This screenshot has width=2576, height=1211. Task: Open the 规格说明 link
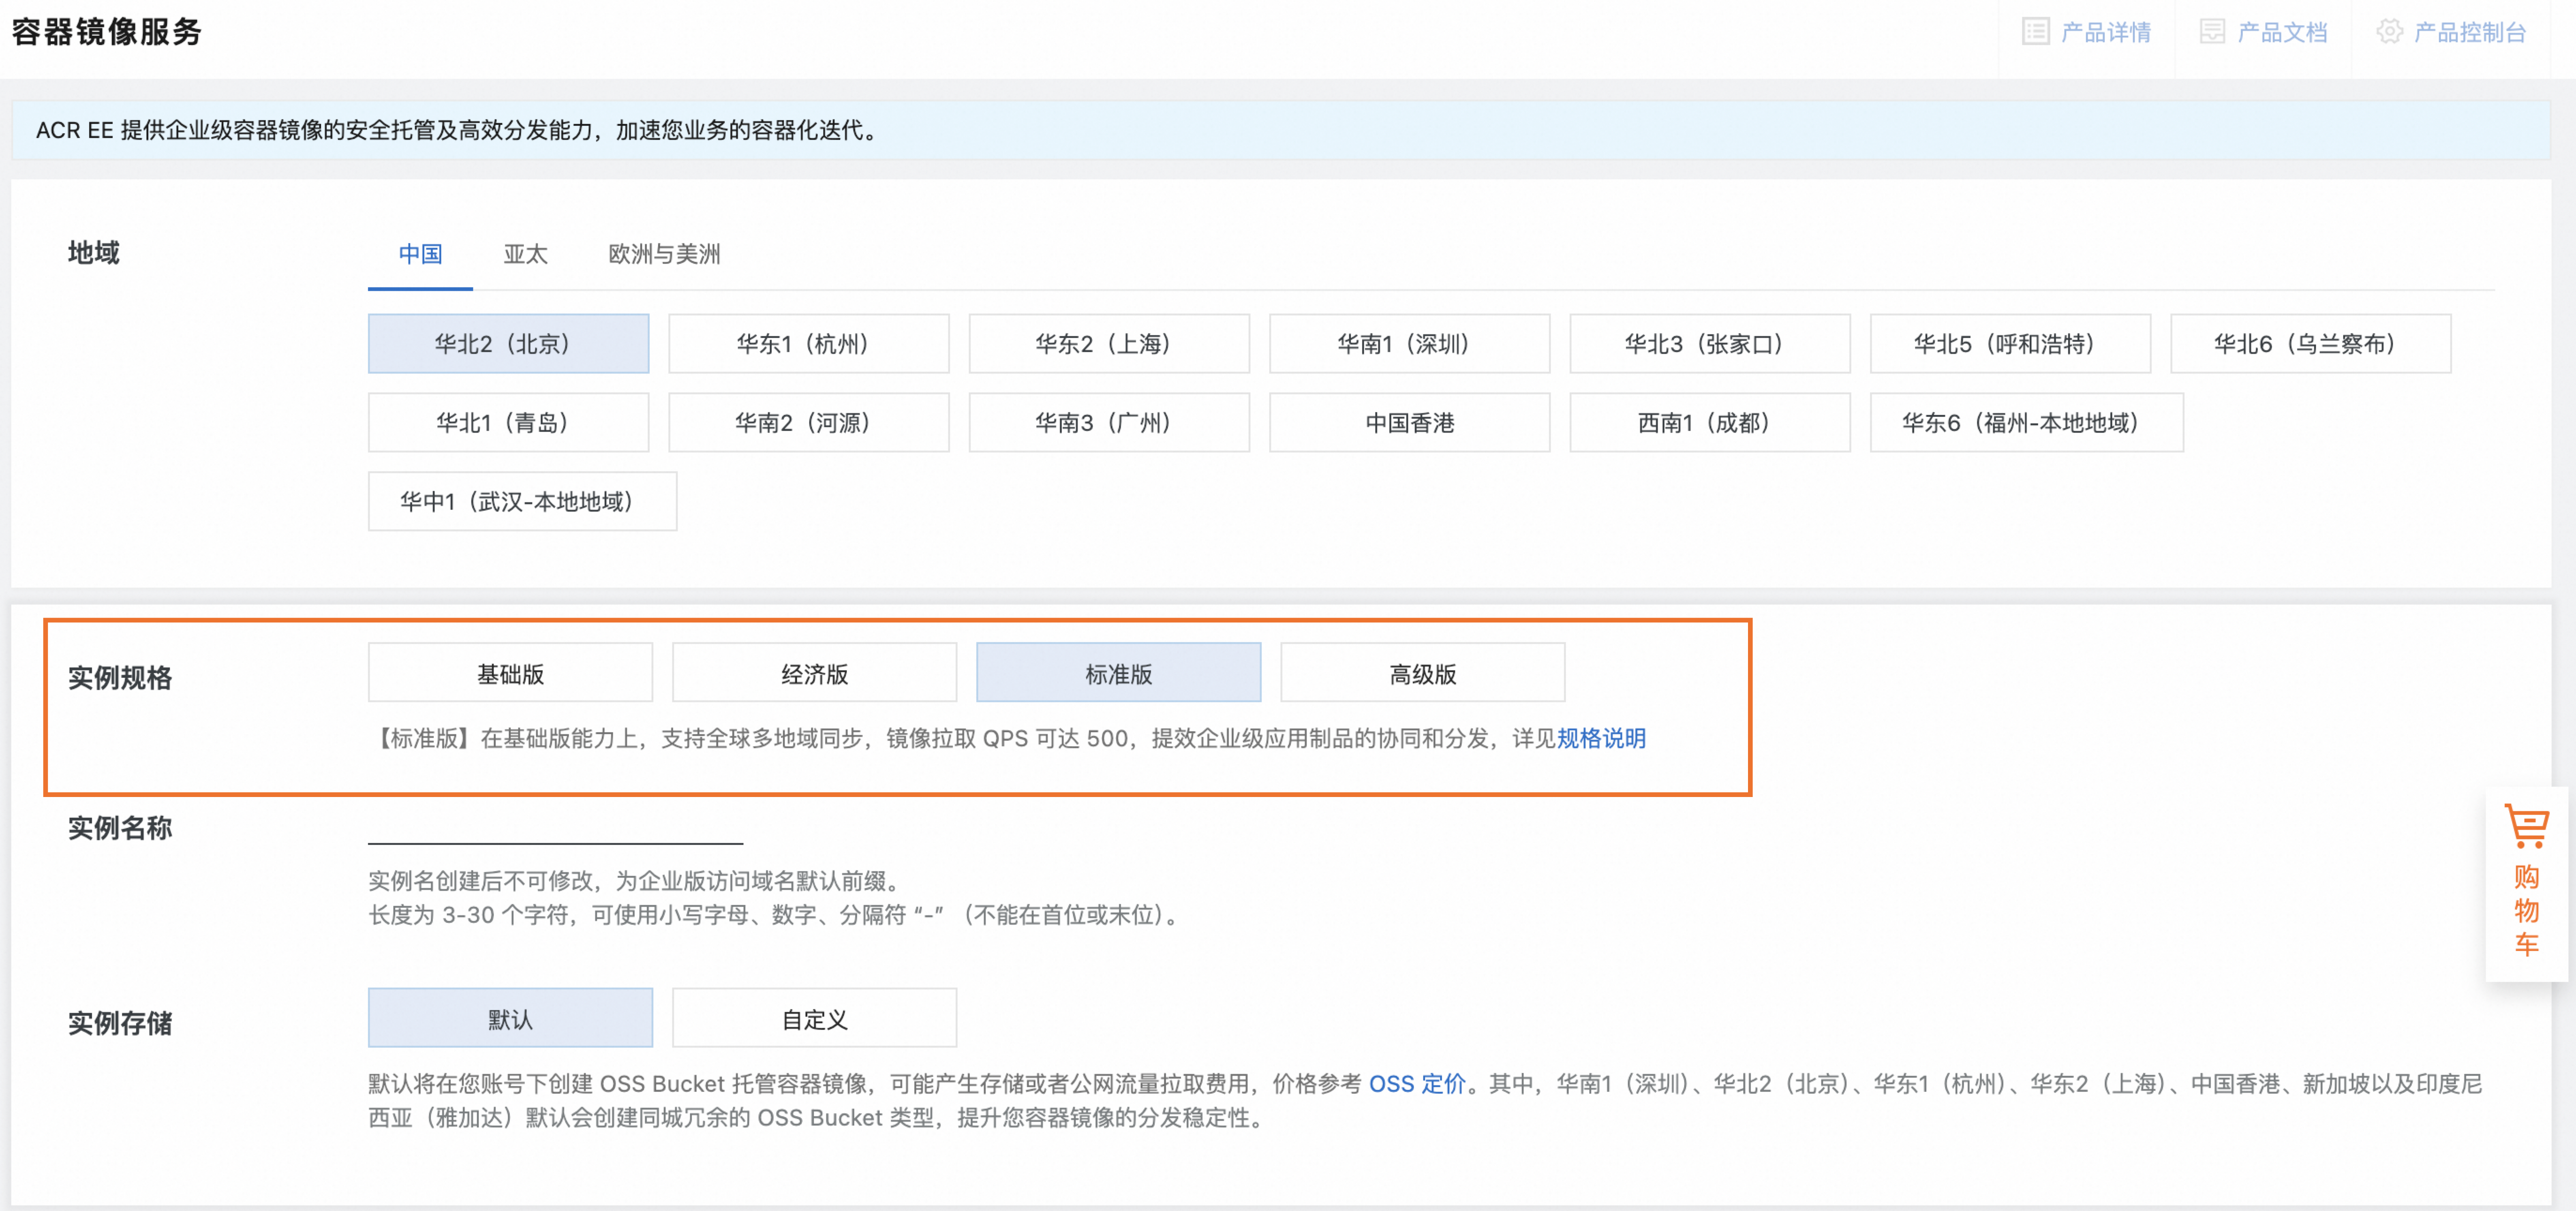pos(1601,739)
